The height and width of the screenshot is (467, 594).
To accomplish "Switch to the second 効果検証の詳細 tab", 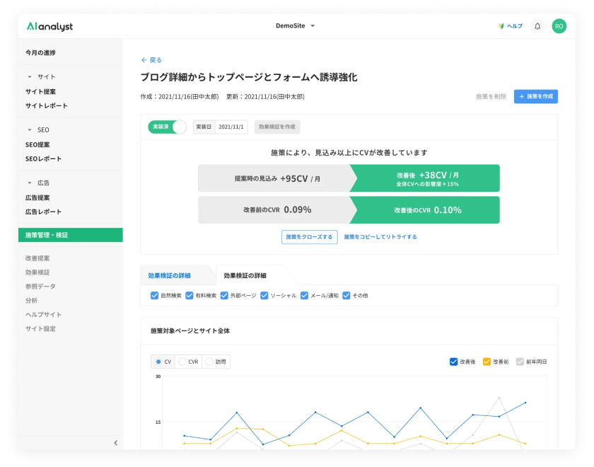I will click(246, 275).
